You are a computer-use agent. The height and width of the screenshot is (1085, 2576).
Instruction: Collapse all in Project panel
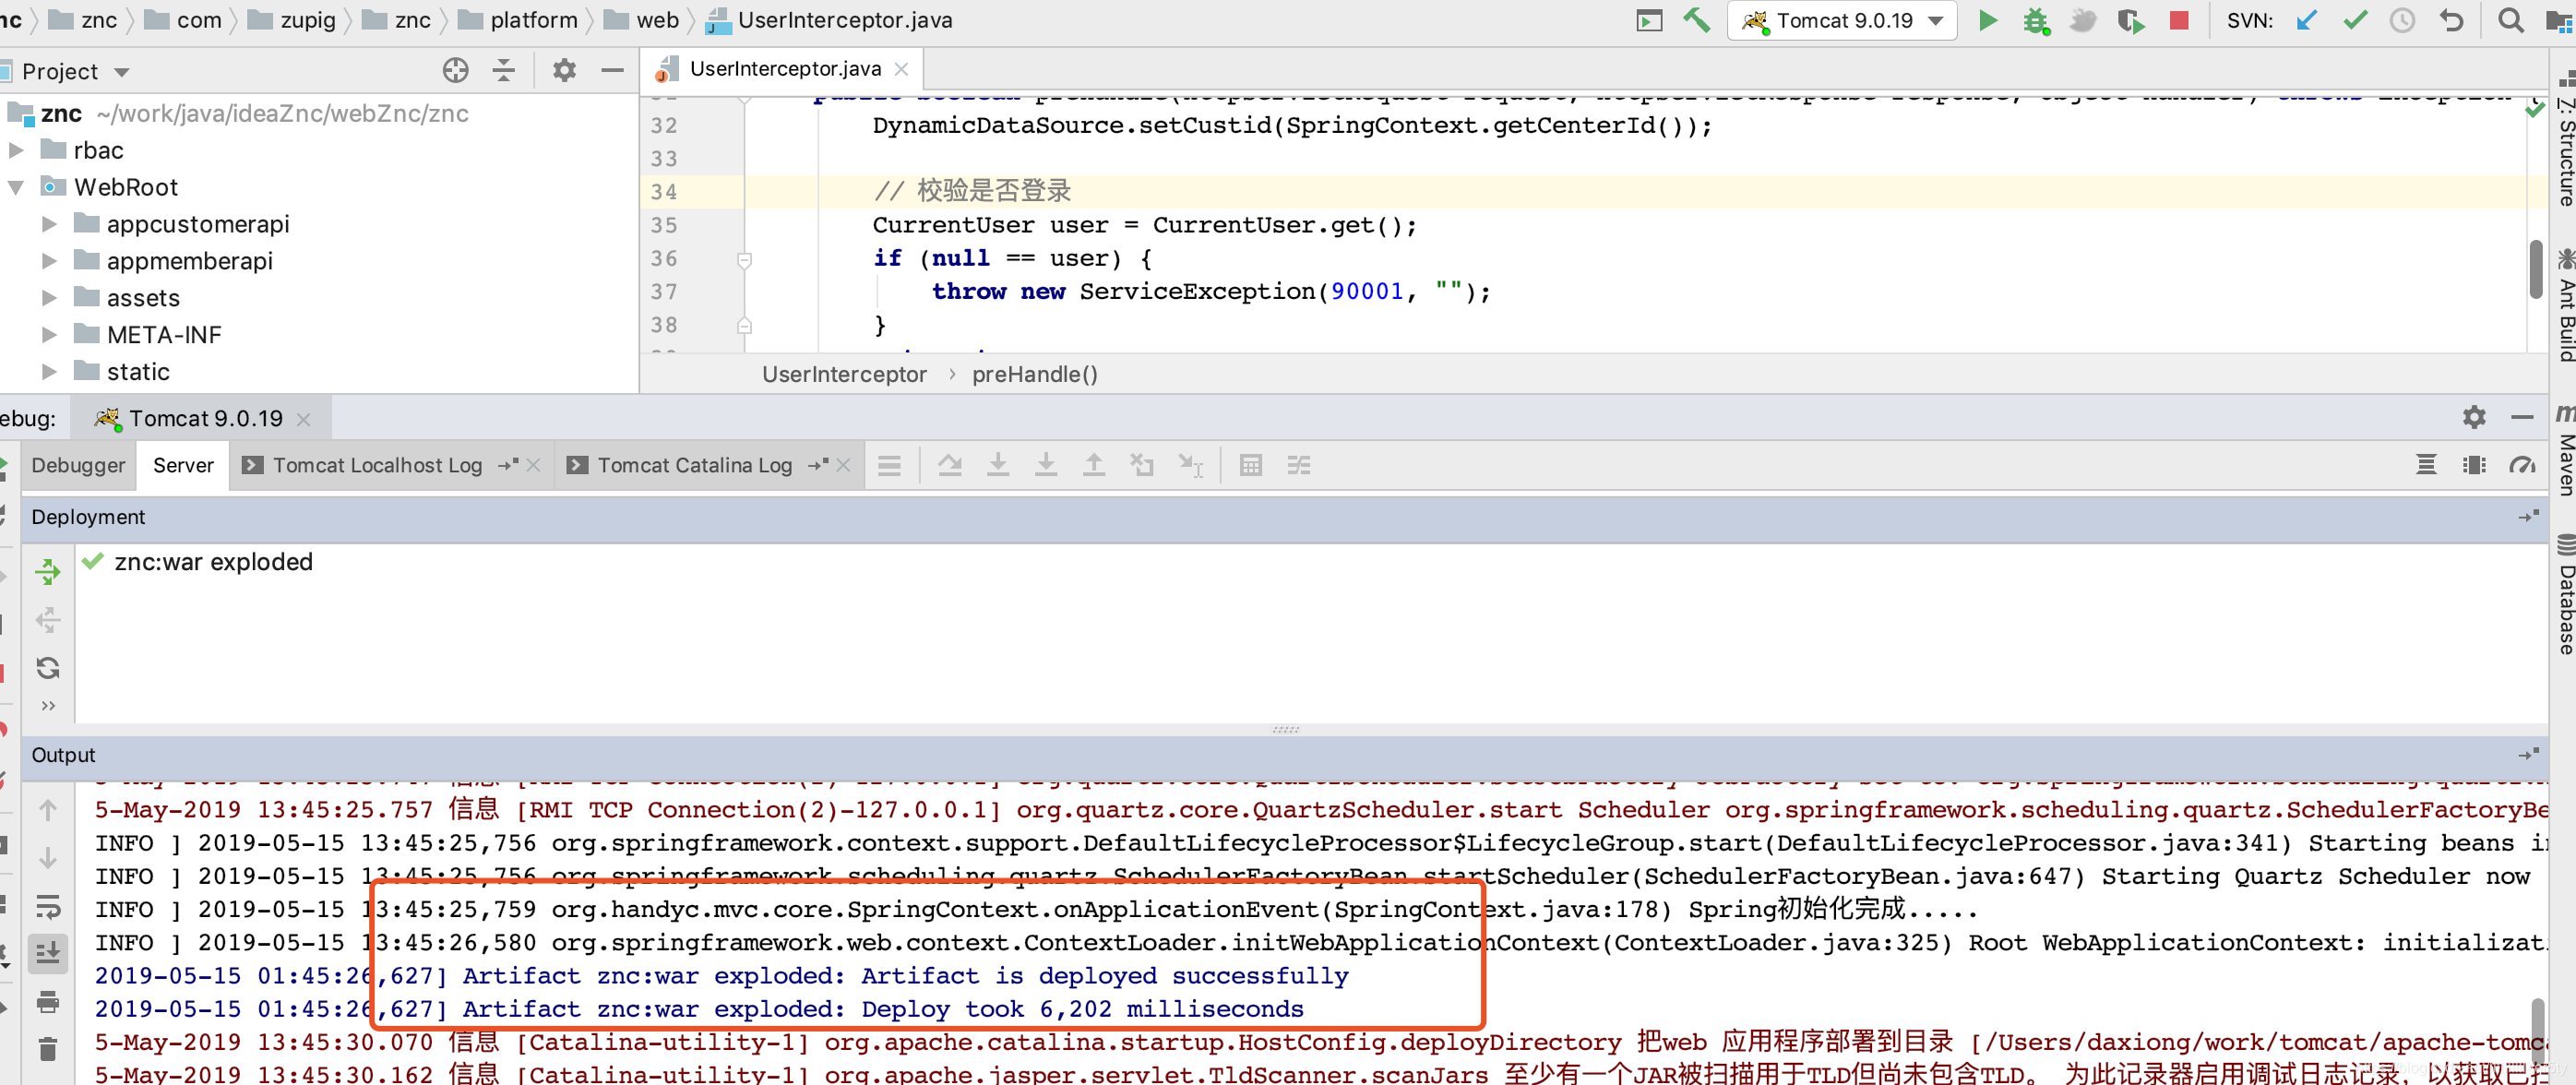(504, 70)
